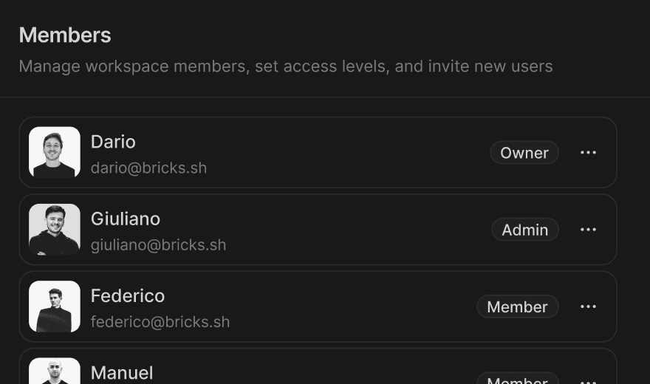The image size is (650, 384).
Task: Click Dario's profile photo
Action: click(x=55, y=152)
